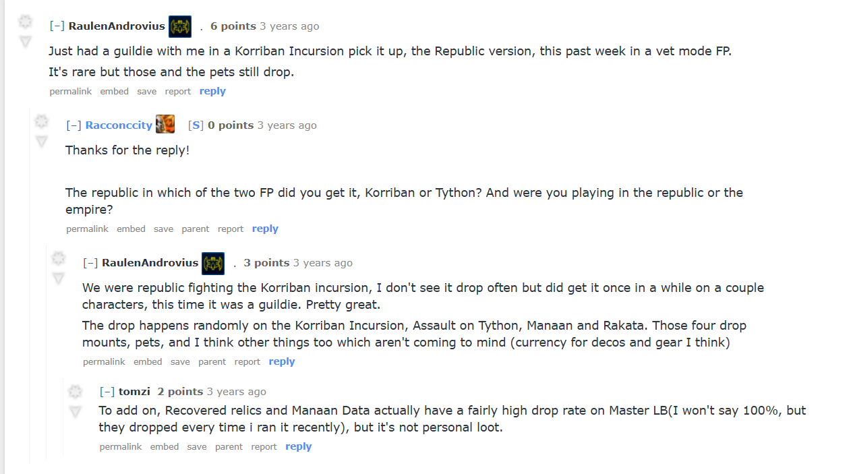Upvote tomzi's comment

(75, 392)
